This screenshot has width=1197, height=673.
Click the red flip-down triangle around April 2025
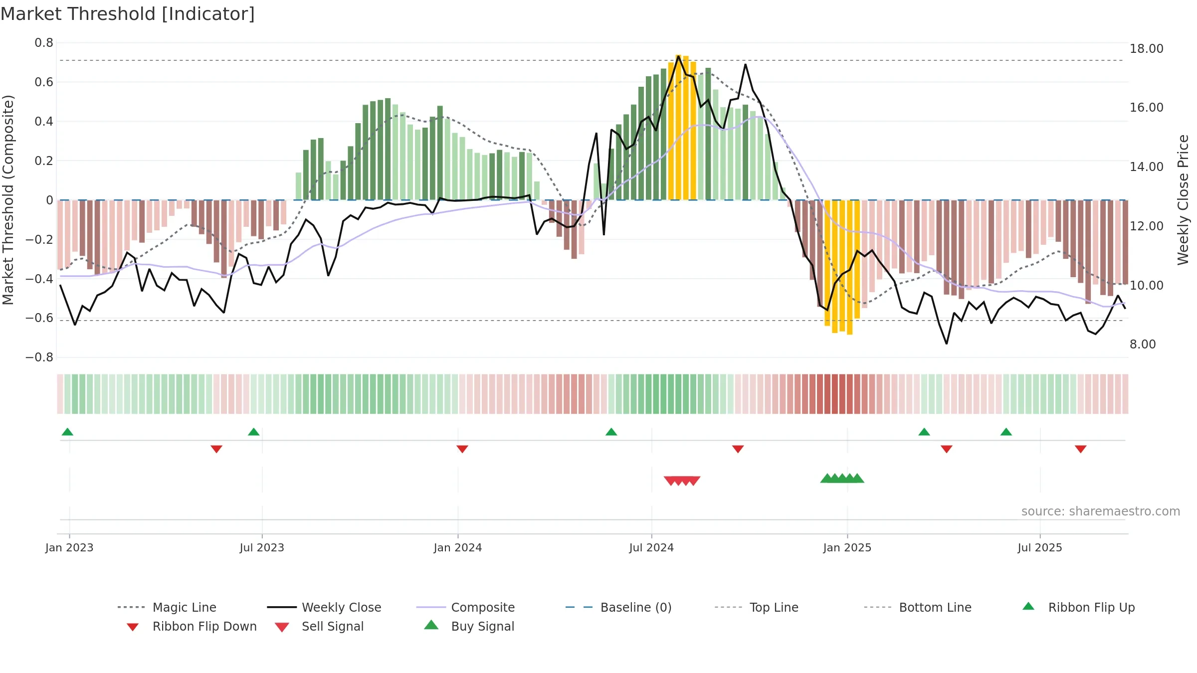[x=946, y=449]
